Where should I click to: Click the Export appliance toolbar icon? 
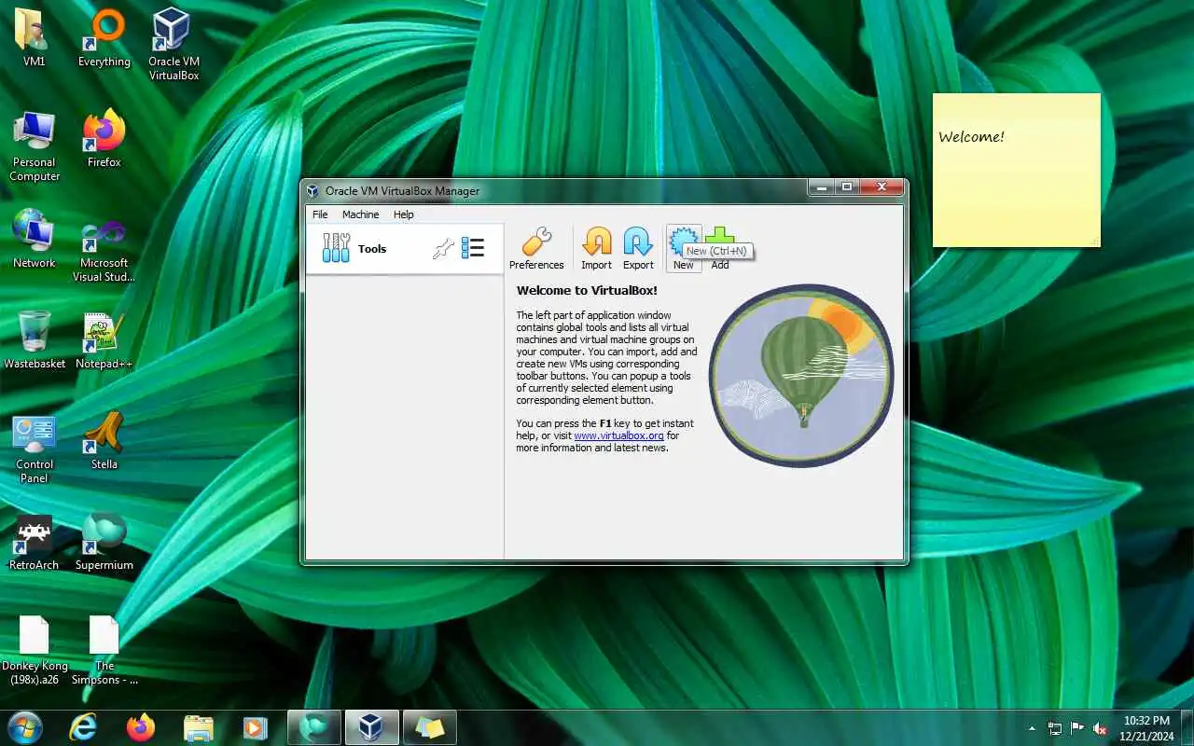coord(638,249)
